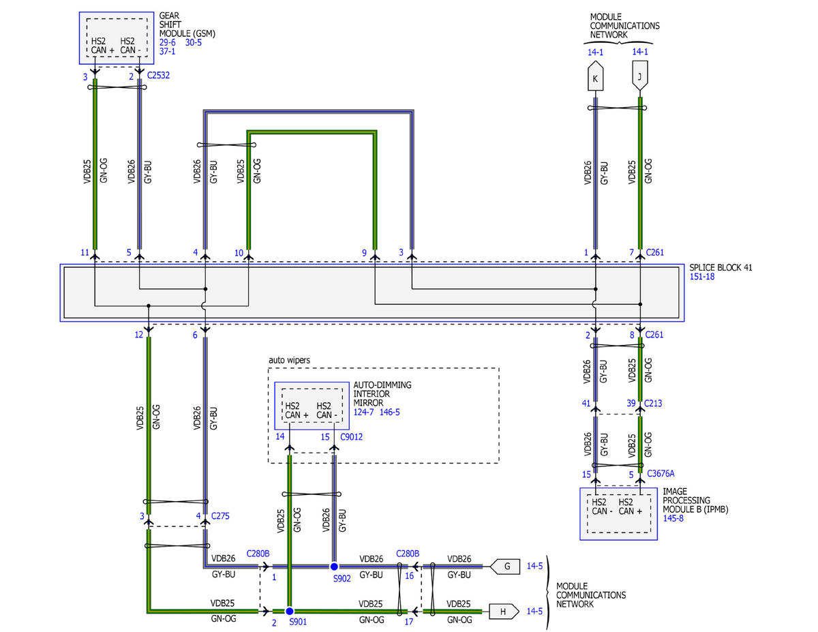This screenshot has height=632, width=818.
Task: Open the 124-7 mirror page reference
Action: pos(363,412)
